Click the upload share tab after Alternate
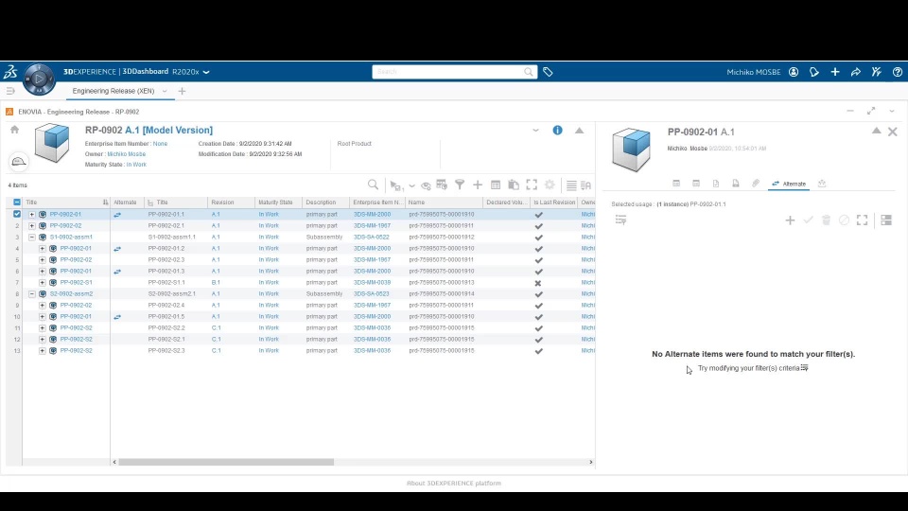Viewport: 908px width, 511px height. pyautogui.click(x=822, y=184)
